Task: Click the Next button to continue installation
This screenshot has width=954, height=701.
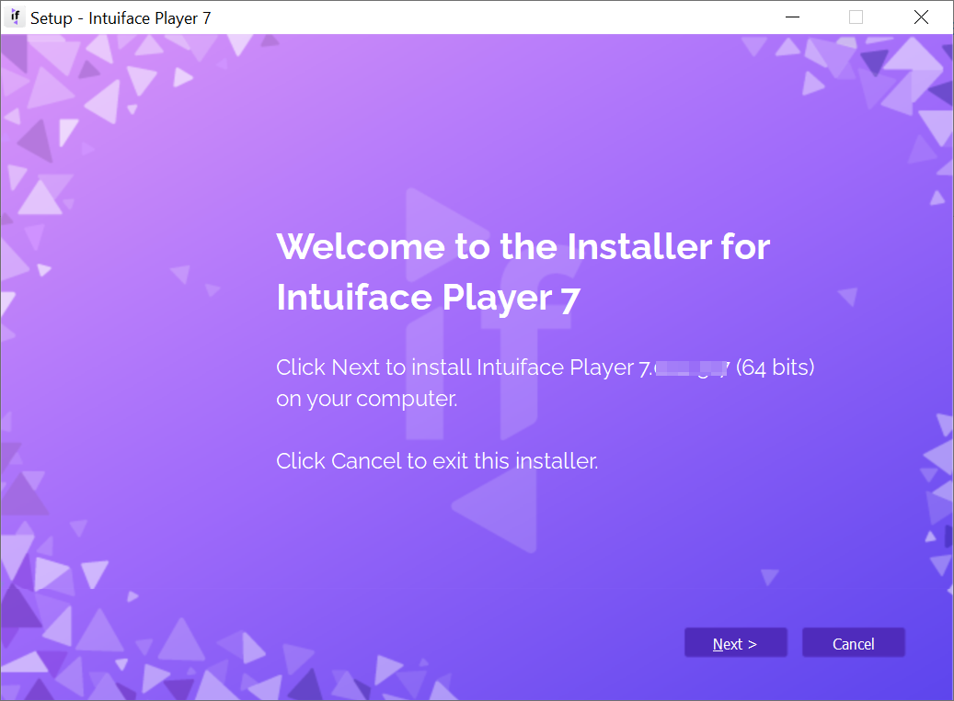Action: (736, 643)
